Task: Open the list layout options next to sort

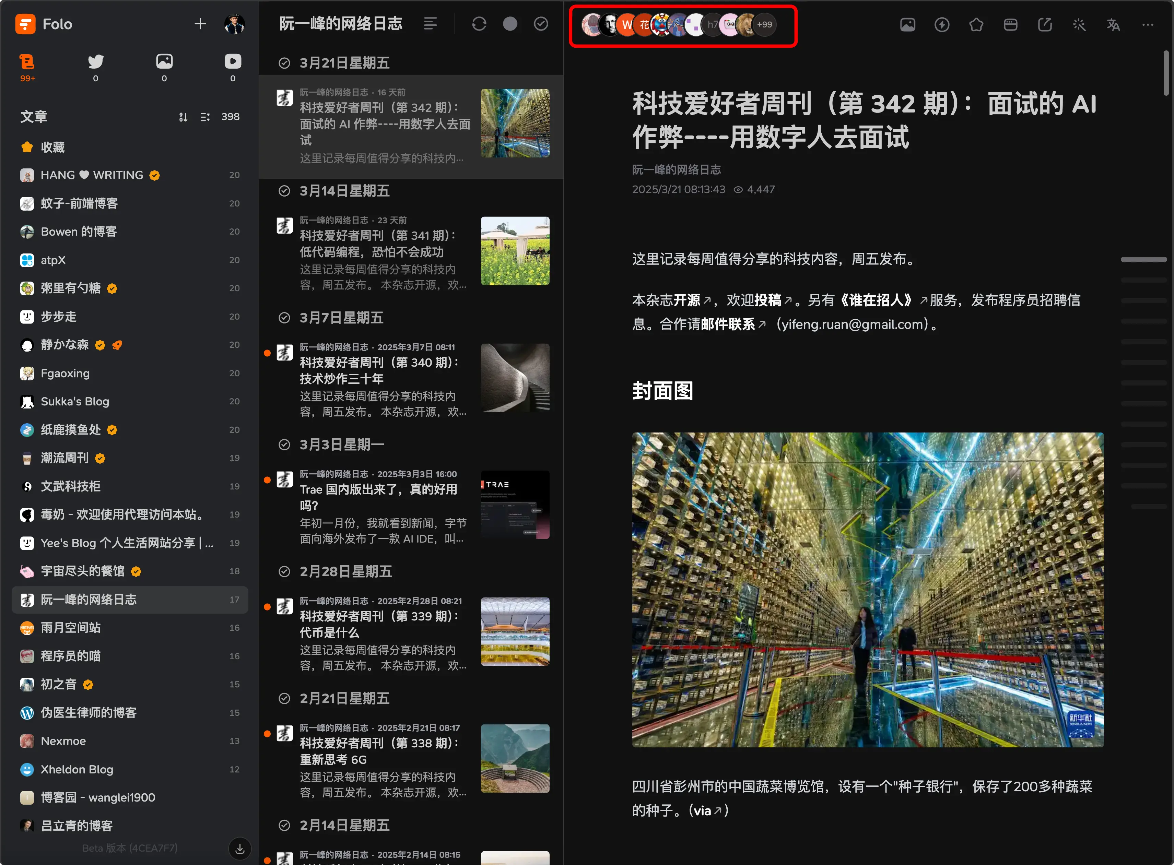Action: pos(205,116)
